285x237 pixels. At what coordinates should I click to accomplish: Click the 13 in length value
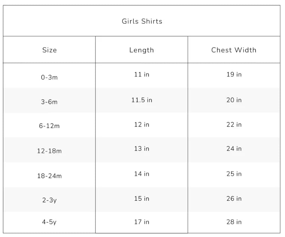[x=142, y=149]
